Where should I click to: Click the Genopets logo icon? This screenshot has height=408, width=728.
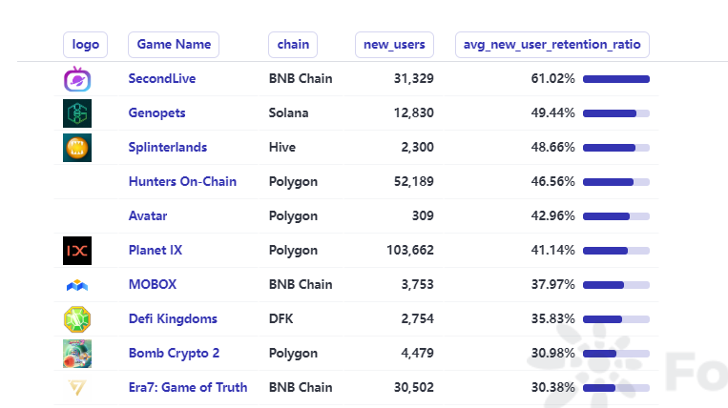tap(76, 113)
